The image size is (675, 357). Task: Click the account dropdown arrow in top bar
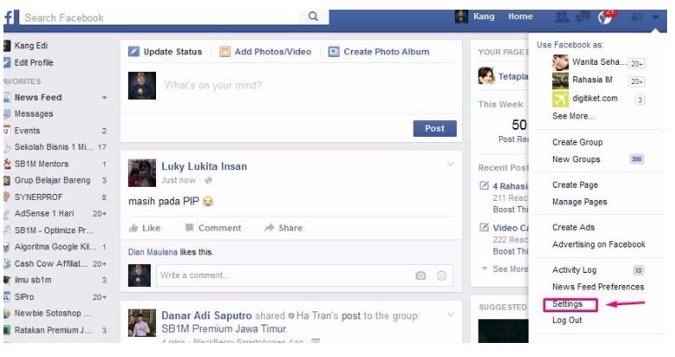coord(655,18)
